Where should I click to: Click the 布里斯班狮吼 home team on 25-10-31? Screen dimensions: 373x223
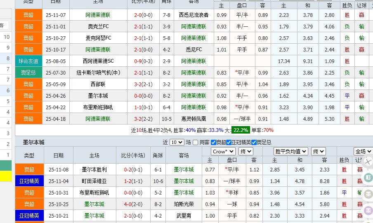[94, 192]
